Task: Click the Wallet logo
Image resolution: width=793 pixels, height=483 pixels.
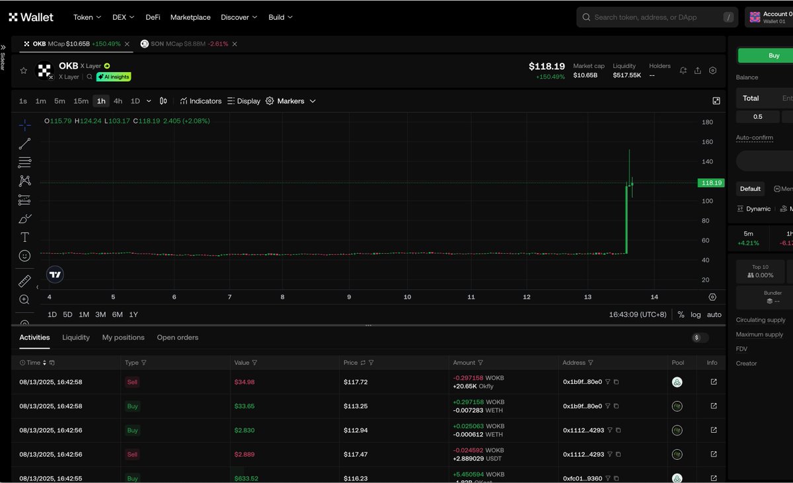Action: [31, 17]
